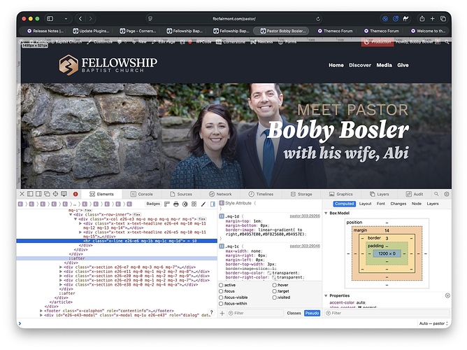
Task: Click the red error indicator icon
Action: pyautogui.click(x=76, y=194)
